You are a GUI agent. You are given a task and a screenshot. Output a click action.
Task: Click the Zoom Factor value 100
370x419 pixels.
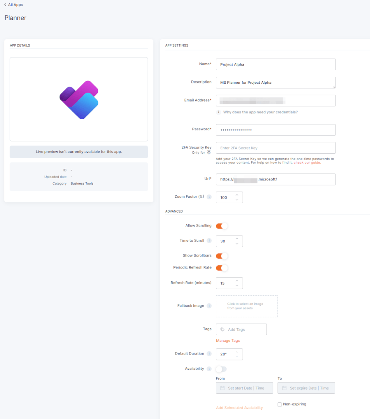point(224,197)
